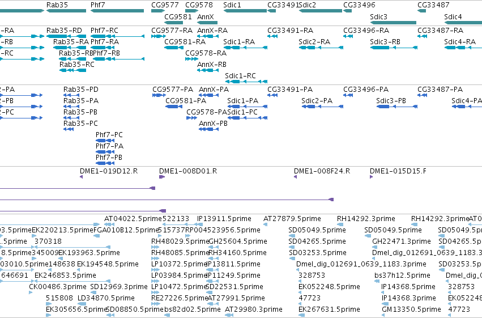Click the Sdic3-RB transcript label
Image resolution: width=482 pixels, height=318 pixels.
(x=385, y=42)
